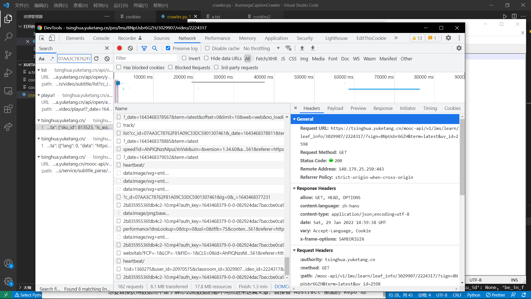Click the red record network log button
Screen dimensions: 531x299
click(x=119, y=48)
